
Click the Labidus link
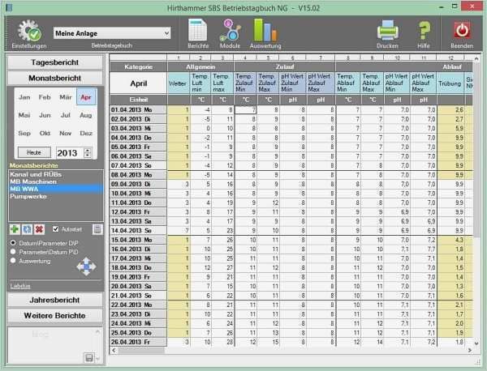pos(20,286)
